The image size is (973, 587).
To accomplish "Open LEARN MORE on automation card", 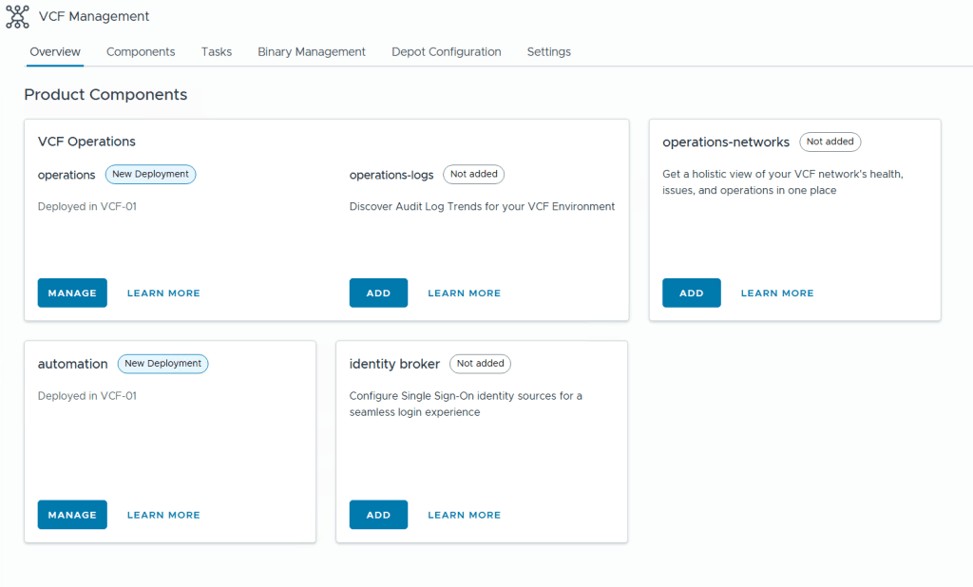I will pos(163,515).
